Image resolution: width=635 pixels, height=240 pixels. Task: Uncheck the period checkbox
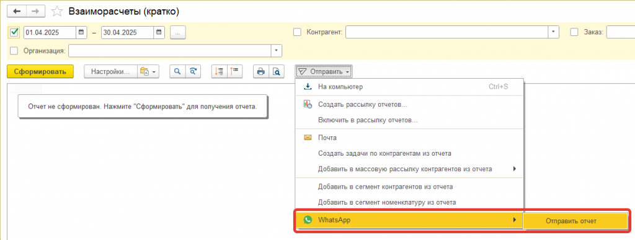click(x=14, y=32)
